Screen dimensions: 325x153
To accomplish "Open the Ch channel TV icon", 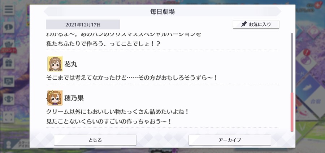I will [9, 81].
